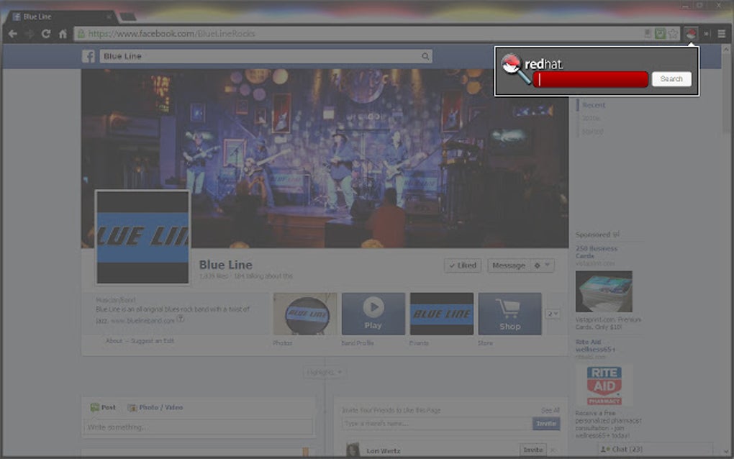Open a new browser tab
The width and height of the screenshot is (734, 459).
128,17
